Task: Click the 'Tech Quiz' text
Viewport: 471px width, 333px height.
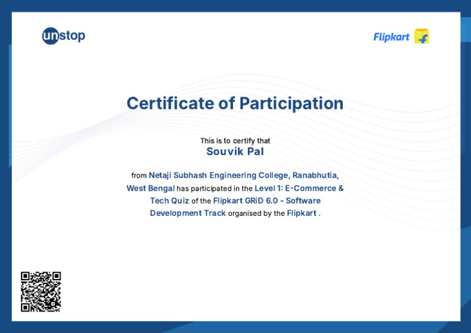Action: click(169, 201)
